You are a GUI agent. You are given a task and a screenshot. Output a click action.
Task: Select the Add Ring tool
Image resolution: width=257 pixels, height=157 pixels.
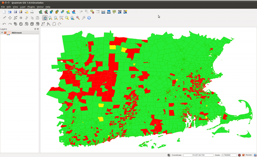point(21,24)
